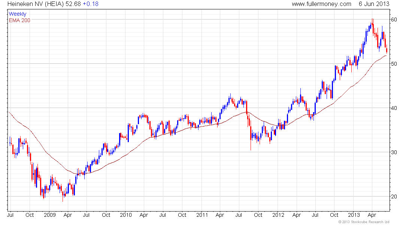Image resolution: width=412 pixels, height=225 pixels.
Task: Click the Weekly legend label
Action: point(18,14)
